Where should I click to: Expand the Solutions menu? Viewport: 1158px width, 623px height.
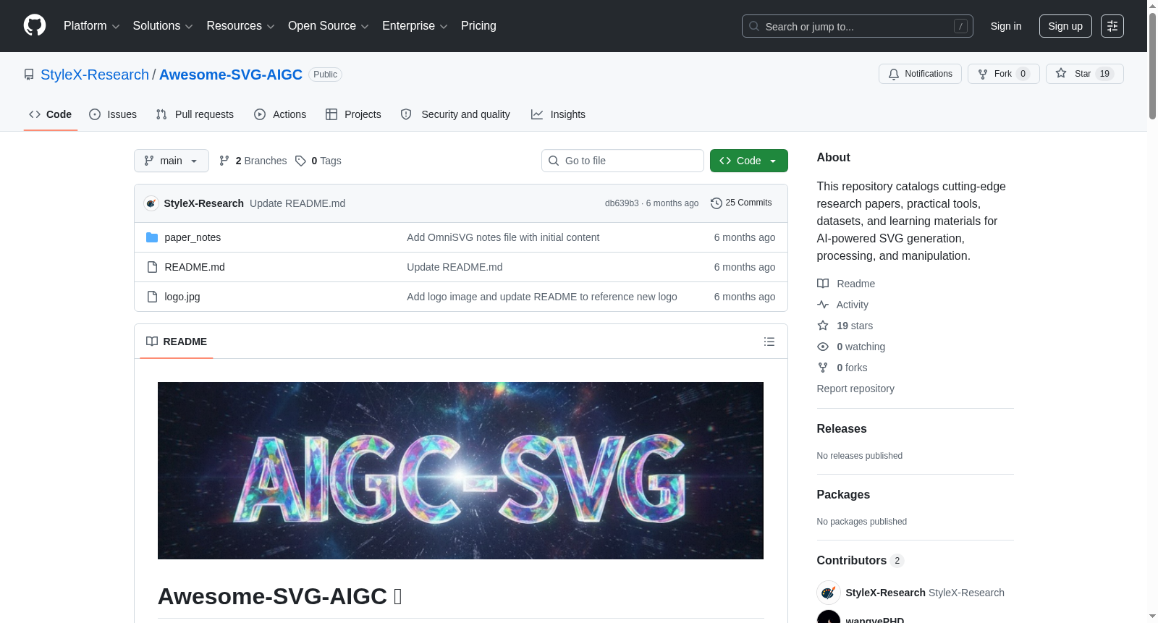coord(163,26)
